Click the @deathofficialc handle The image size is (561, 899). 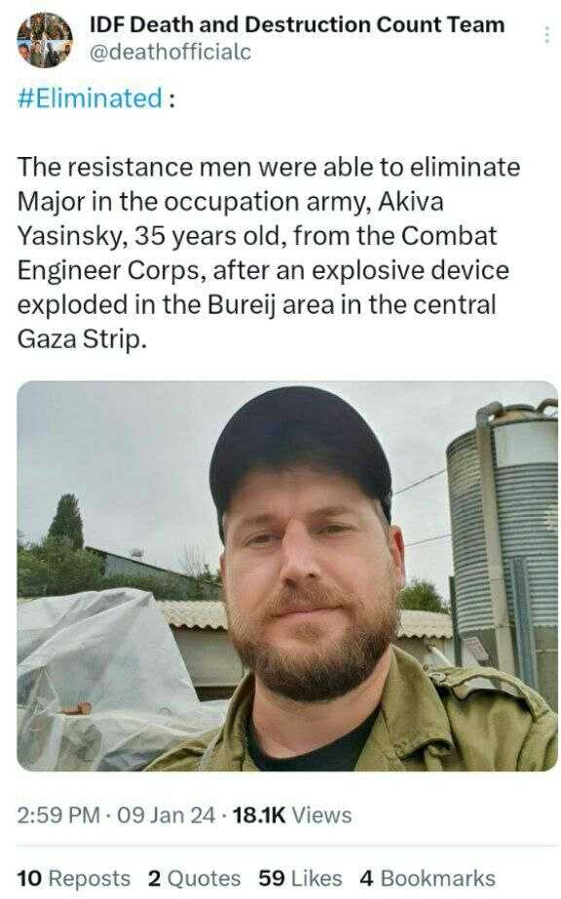(x=170, y=53)
